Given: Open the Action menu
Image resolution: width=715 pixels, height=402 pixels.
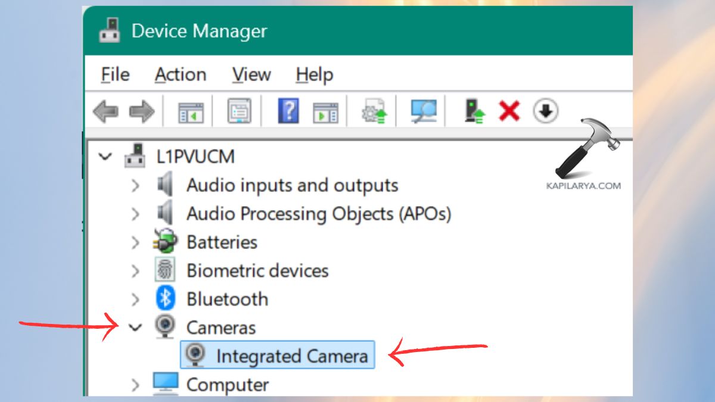Looking at the screenshot, I should [180, 75].
